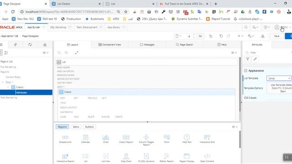
Task: Collapse the Classic region tree node
Action: pyautogui.click(x=8, y=87)
